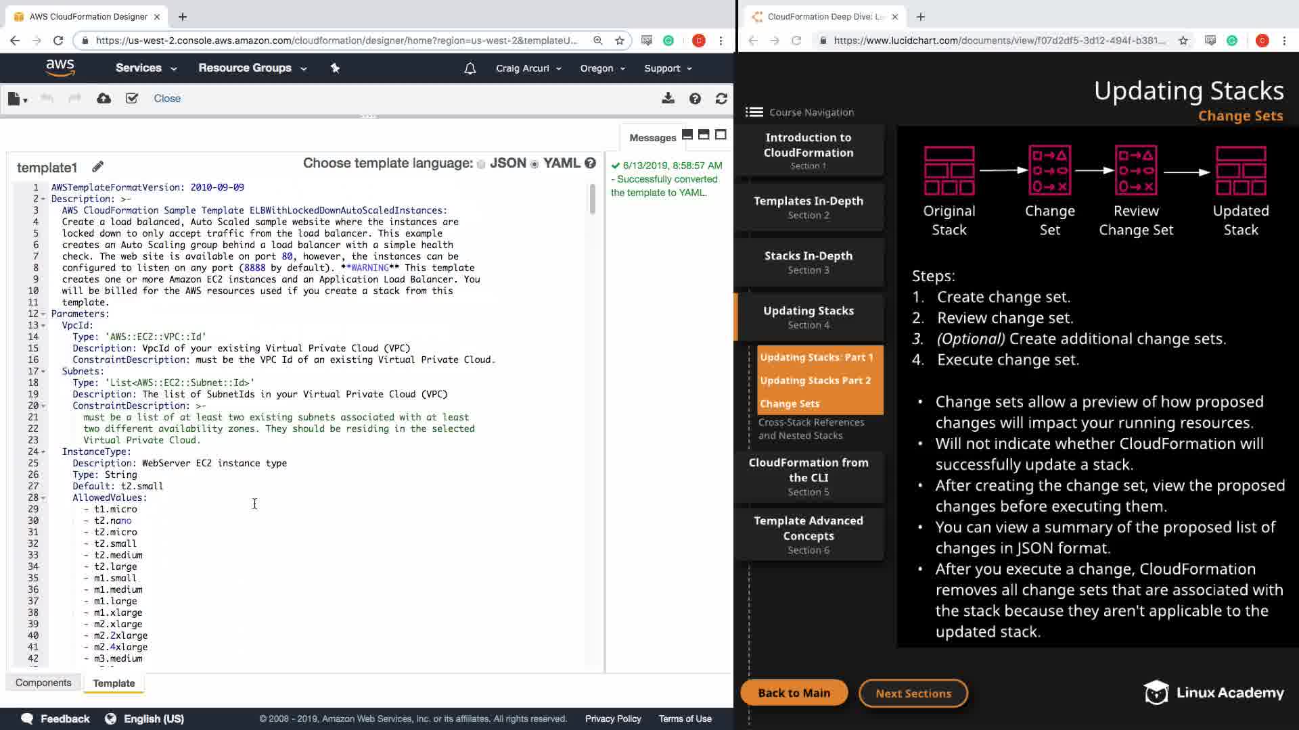Maximize Messages pane with full-size icon
This screenshot has width=1299, height=730.
tap(721, 135)
